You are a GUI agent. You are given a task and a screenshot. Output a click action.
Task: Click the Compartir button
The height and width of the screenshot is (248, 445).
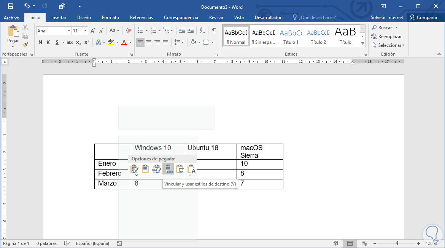point(424,18)
